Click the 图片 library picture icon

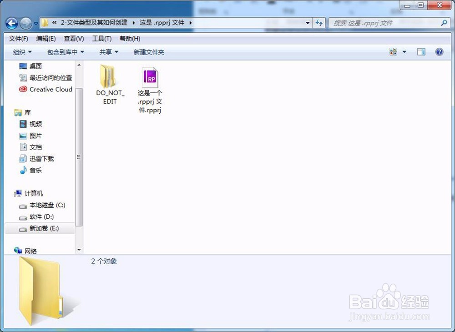click(x=23, y=136)
